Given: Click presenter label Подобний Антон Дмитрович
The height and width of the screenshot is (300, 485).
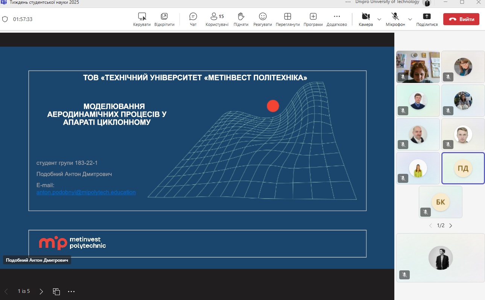Looking at the screenshot, I should [x=37, y=260].
